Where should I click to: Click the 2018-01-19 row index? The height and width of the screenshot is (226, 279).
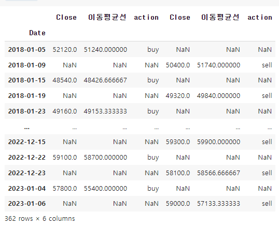tap(27, 96)
